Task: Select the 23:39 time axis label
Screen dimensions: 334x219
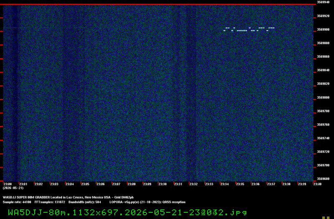Action: click(302, 184)
